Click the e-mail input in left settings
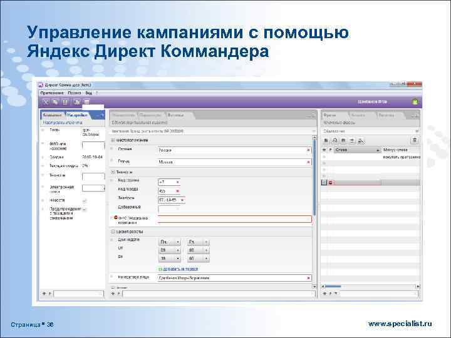451x338 pixels. tap(93, 188)
